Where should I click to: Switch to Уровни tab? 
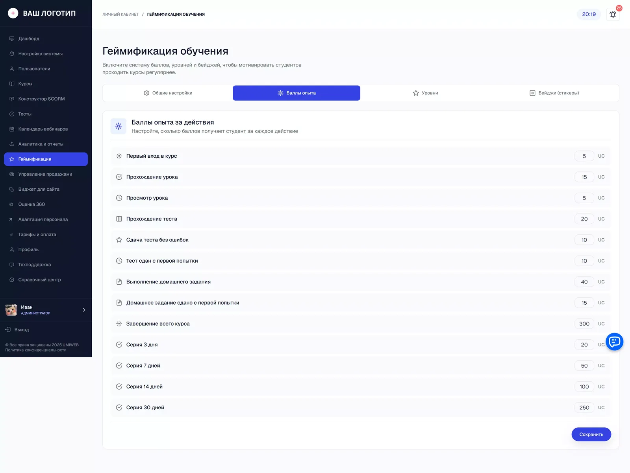[425, 93]
